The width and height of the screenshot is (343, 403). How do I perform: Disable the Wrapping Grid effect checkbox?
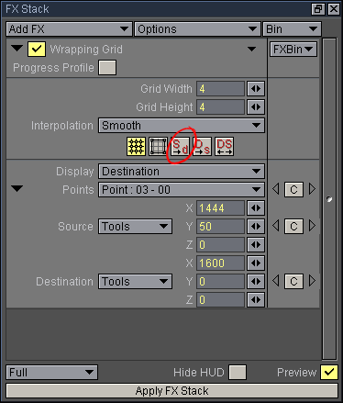(37, 49)
